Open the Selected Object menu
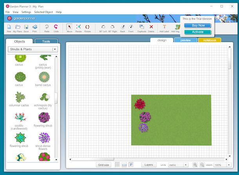The image size is (239, 175). pyautogui.click(x=43, y=12)
